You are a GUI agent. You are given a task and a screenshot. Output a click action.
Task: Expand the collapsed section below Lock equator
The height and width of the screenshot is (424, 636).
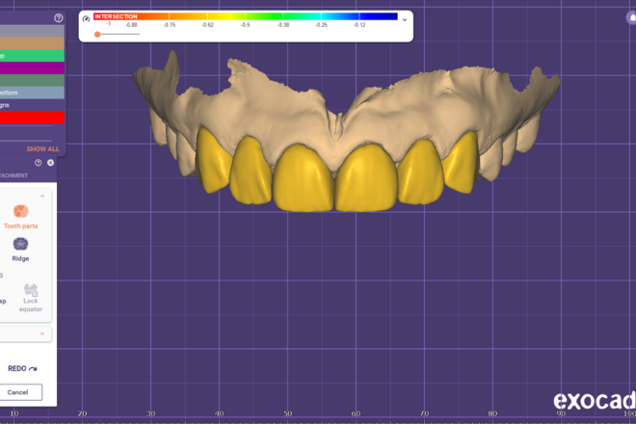tap(42, 333)
